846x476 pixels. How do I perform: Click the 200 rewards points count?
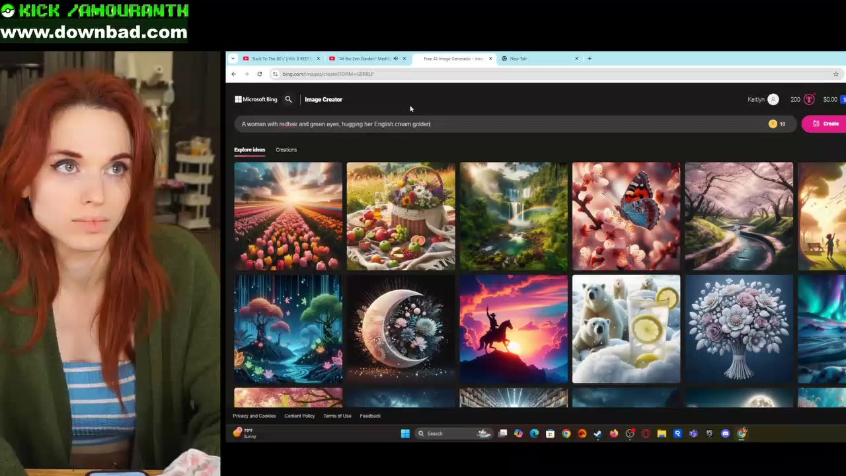tap(795, 99)
